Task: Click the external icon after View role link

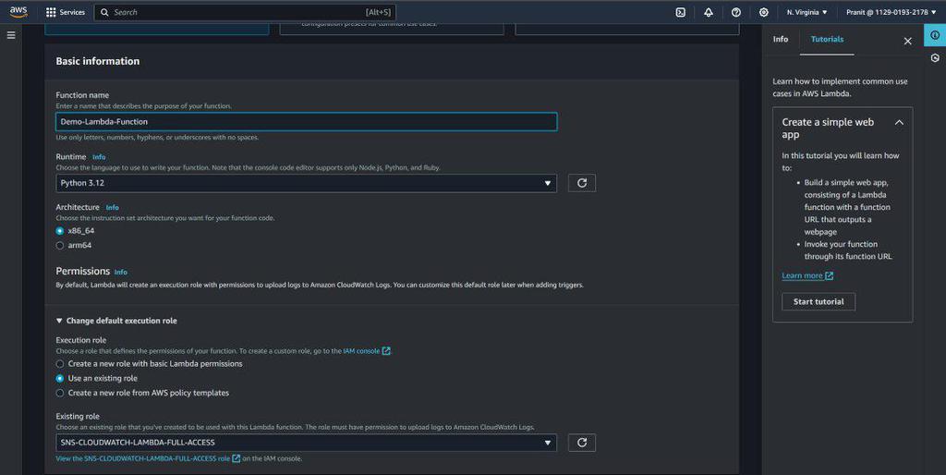Action: (x=236, y=458)
